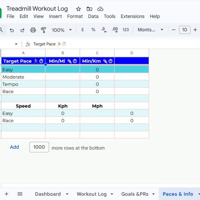Select the Moderate cell

[23, 77]
